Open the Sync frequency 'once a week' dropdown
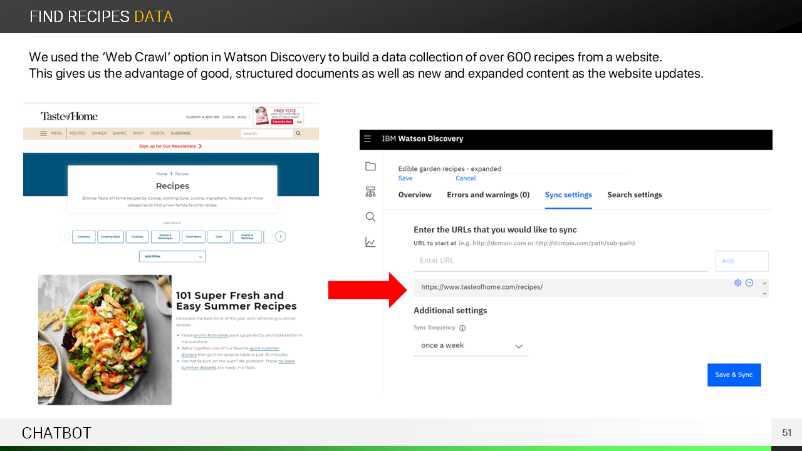 tap(471, 346)
